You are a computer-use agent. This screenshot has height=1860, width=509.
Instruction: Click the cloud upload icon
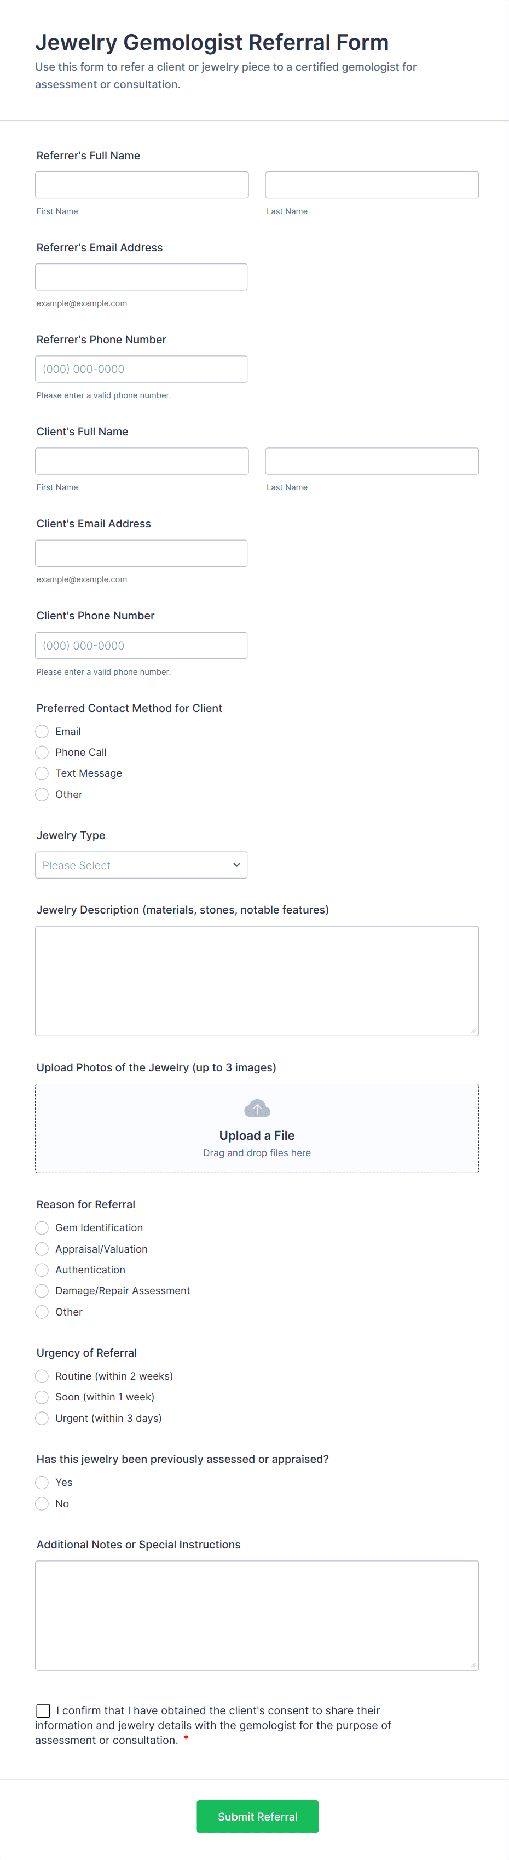click(x=257, y=1107)
